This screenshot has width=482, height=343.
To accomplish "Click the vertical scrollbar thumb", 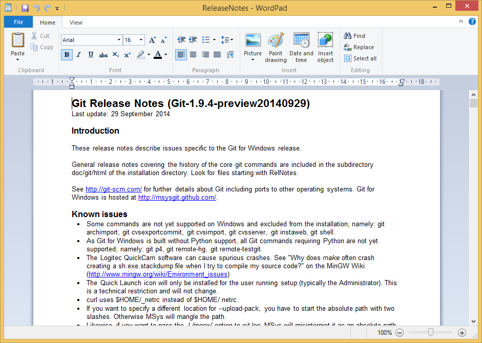I will [x=473, y=103].
